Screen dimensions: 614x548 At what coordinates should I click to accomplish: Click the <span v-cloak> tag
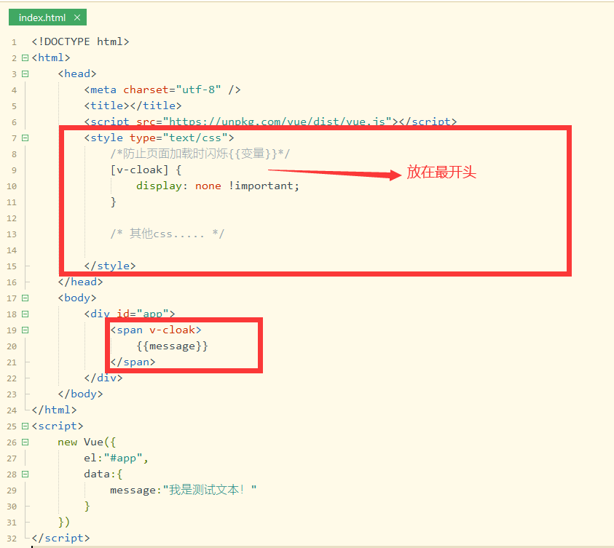156,330
